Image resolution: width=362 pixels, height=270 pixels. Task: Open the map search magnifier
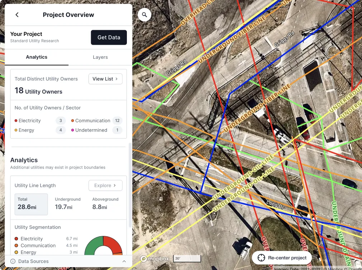point(144,14)
